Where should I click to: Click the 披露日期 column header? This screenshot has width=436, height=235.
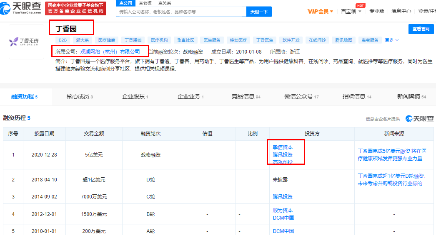[x=44, y=134]
